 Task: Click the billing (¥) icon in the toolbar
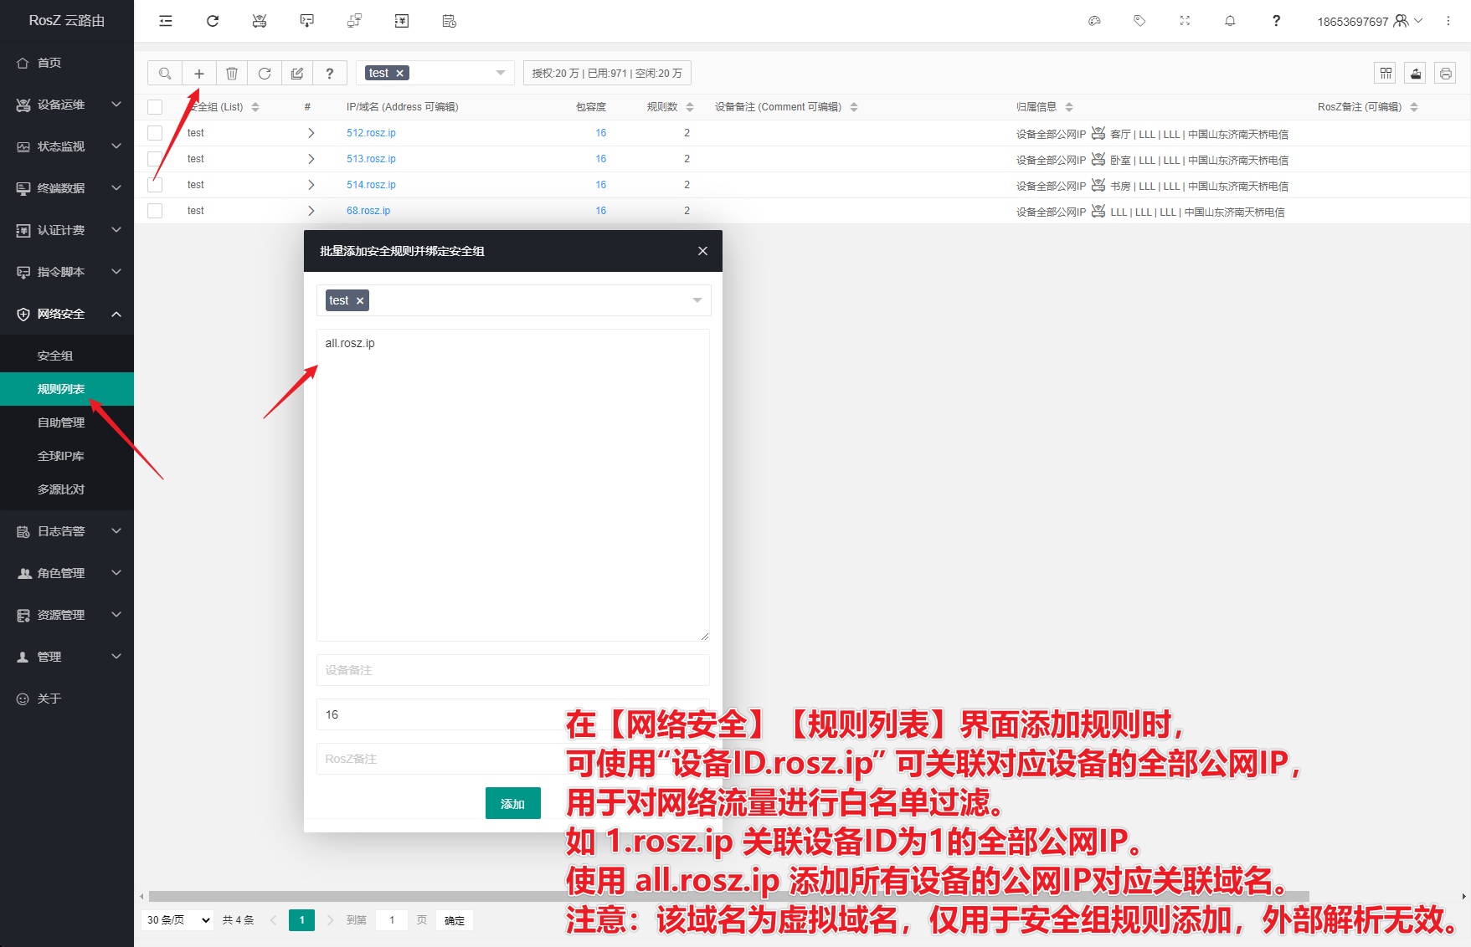[401, 20]
